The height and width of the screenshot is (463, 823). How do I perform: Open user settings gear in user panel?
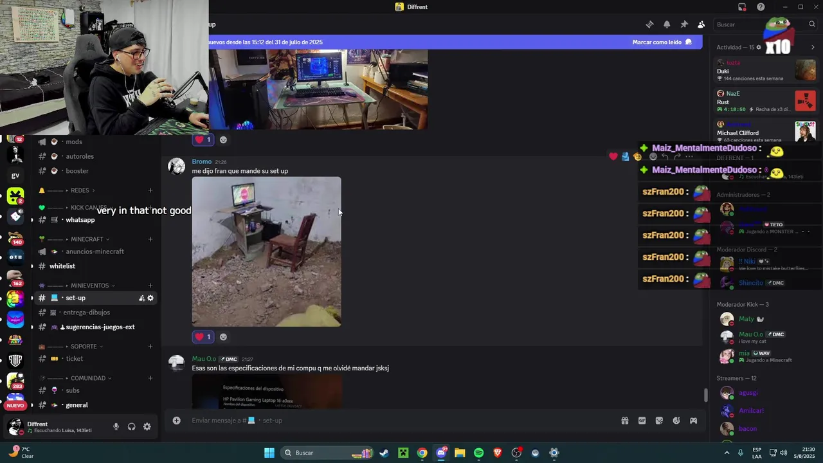pyautogui.click(x=147, y=426)
